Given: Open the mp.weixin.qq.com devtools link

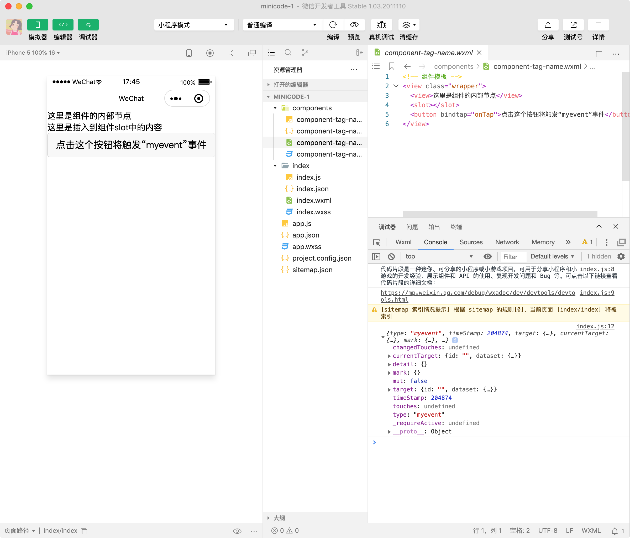Looking at the screenshot, I should pyautogui.click(x=477, y=293).
